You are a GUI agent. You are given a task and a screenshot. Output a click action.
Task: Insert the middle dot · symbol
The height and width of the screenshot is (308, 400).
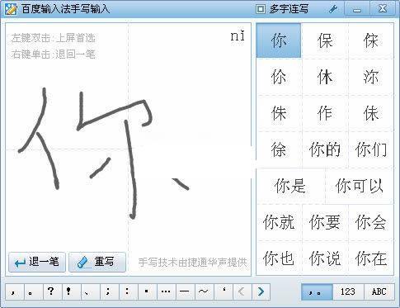tap(148, 291)
